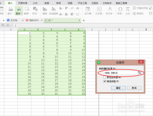Click the 图片 (picture) insert icon
This screenshot has width=153, height=116.
[11, 9]
